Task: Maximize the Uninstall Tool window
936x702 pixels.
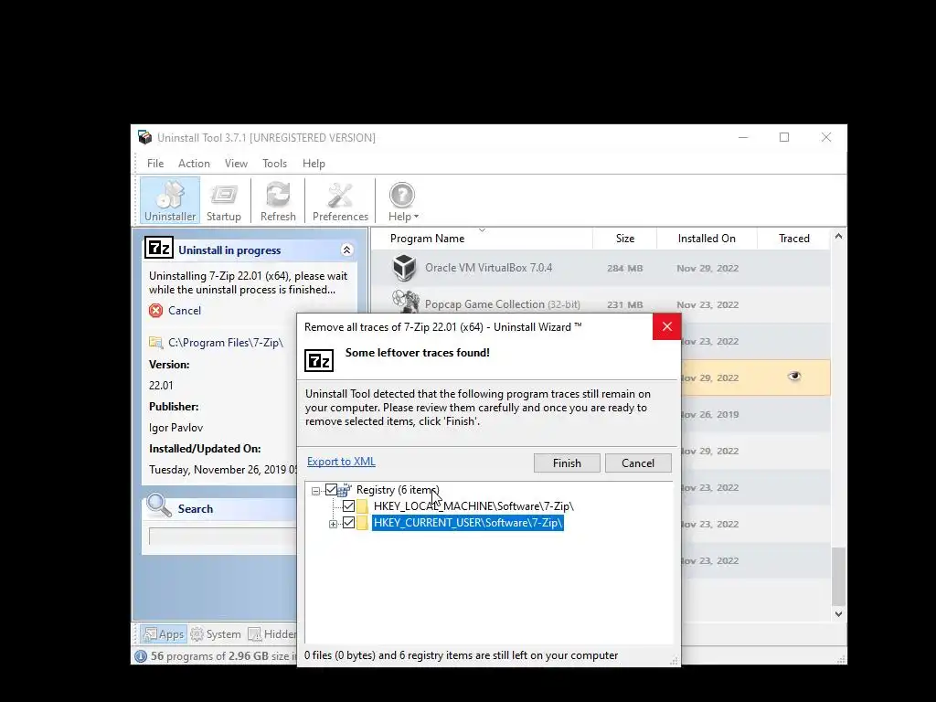Action: click(784, 137)
